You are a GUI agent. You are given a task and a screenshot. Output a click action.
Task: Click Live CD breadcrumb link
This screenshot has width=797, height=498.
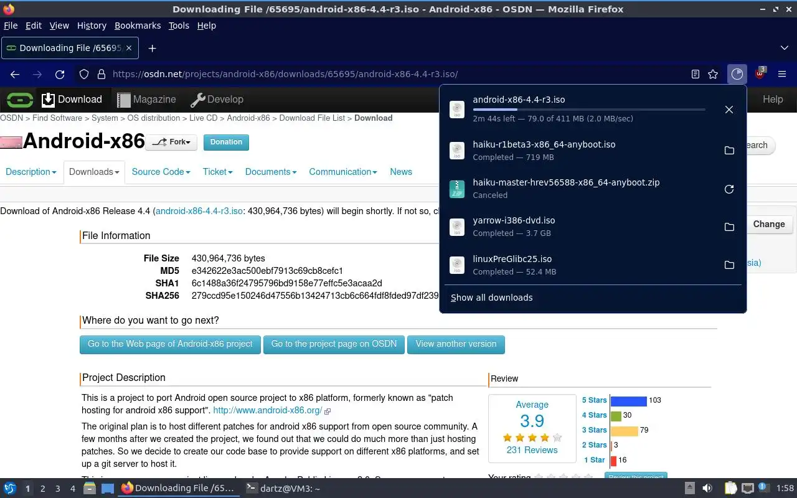click(203, 118)
